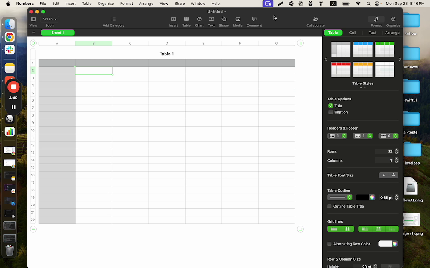Insert a Text box from the toolbar
This screenshot has width=430, height=268.
[x=211, y=21]
